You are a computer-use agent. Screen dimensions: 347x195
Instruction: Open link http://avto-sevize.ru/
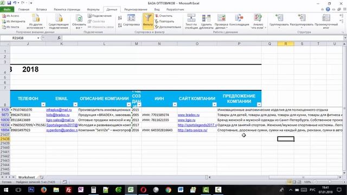(192, 130)
